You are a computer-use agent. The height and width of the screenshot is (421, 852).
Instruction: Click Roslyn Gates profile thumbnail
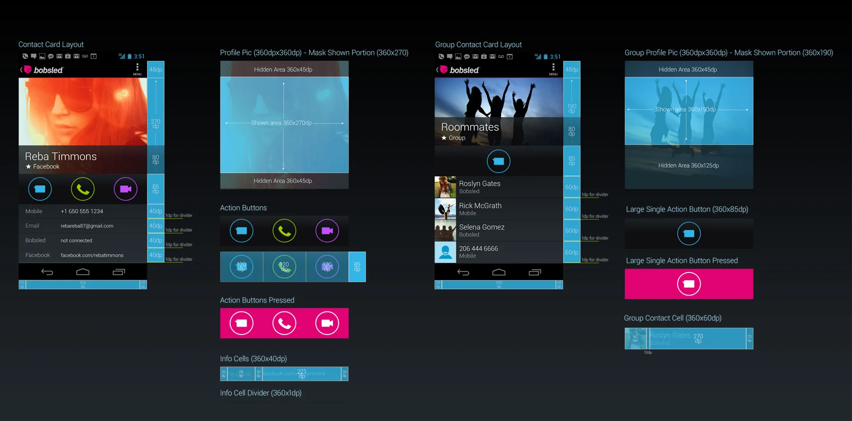coord(446,187)
